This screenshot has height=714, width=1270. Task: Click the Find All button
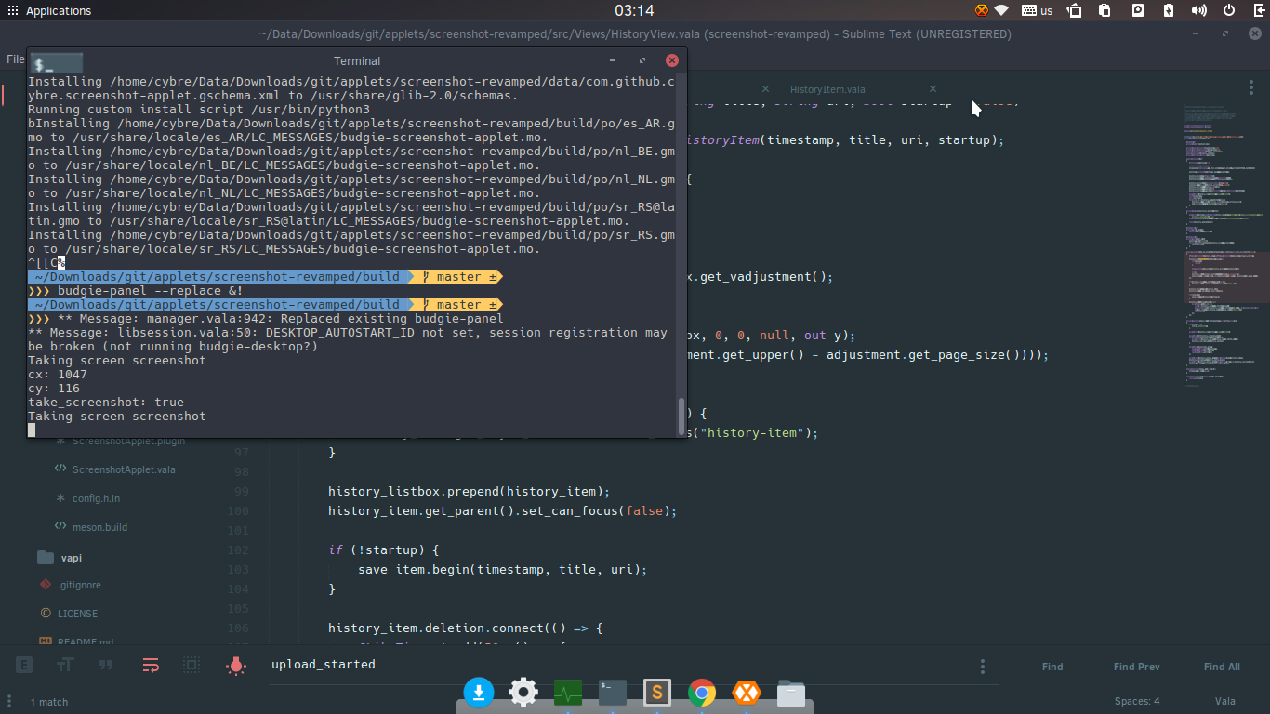click(1222, 667)
